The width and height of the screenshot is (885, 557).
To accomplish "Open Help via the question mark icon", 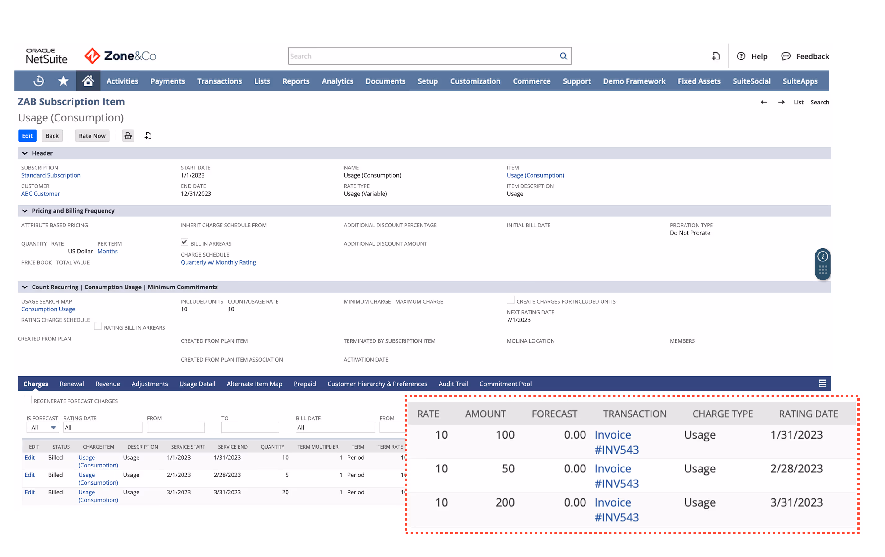I will 741,56.
